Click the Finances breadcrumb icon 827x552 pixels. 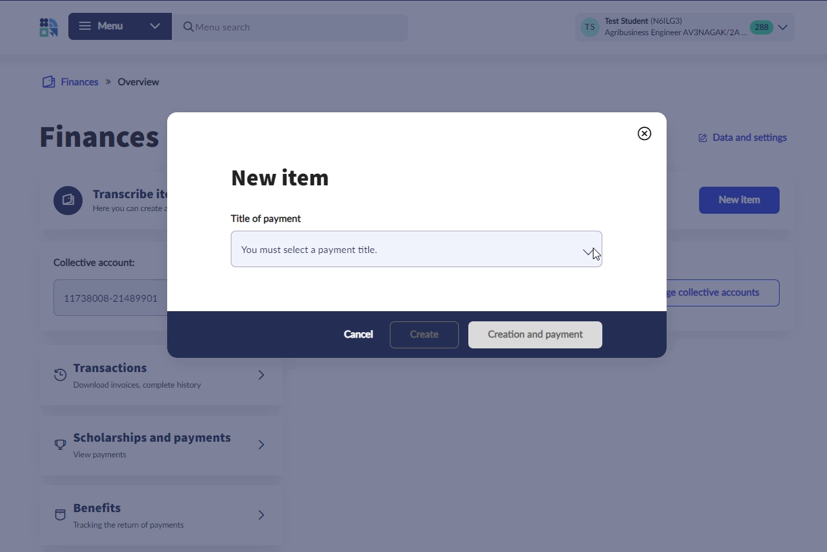48,82
